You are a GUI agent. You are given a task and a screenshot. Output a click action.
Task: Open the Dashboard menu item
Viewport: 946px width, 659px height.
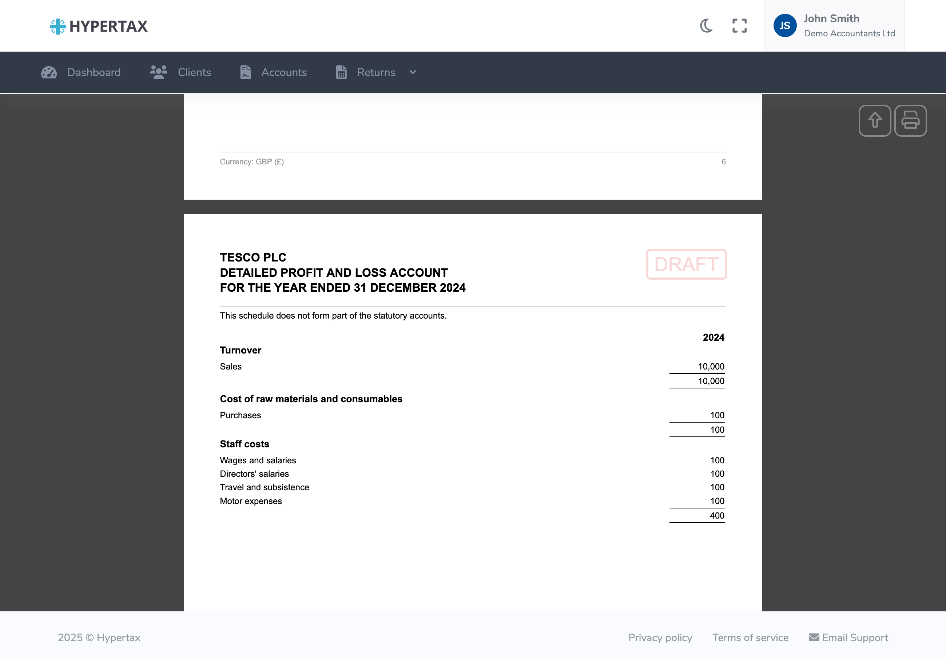[x=81, y=72]
